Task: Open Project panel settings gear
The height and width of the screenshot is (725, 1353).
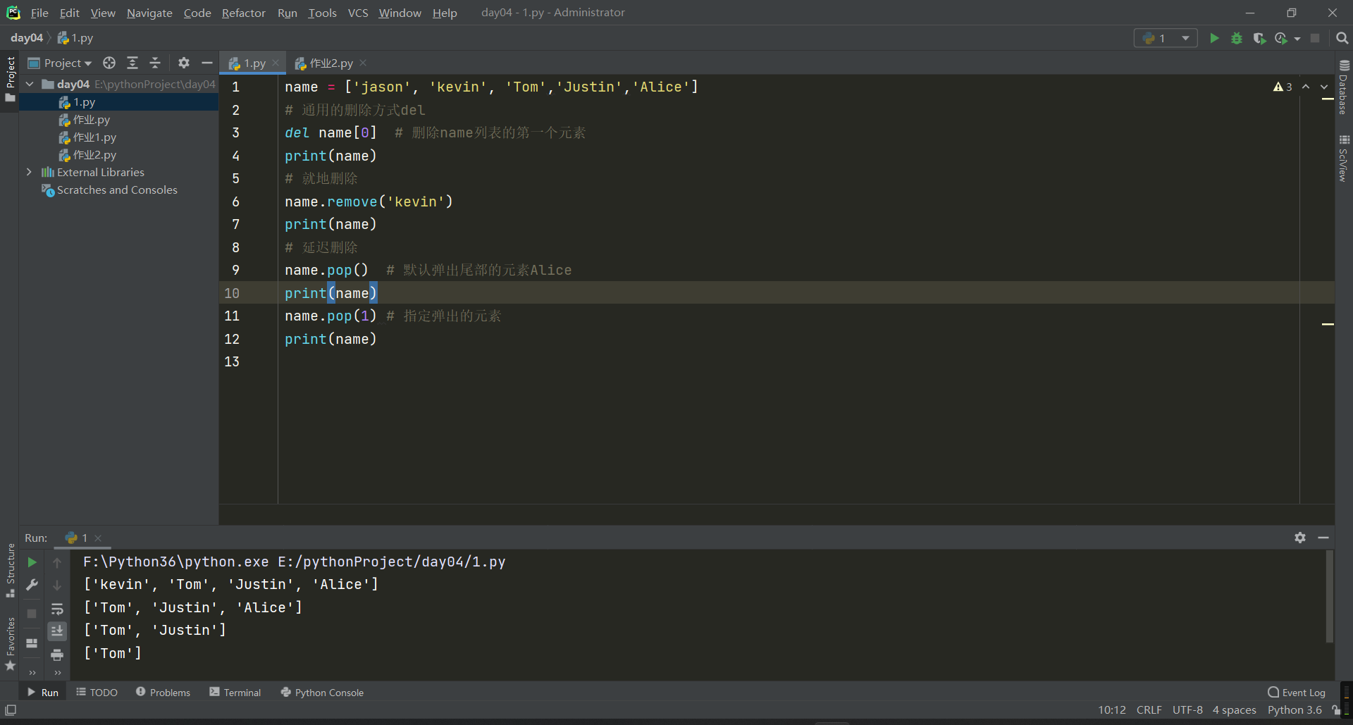Action: click(x=184, y=63)
